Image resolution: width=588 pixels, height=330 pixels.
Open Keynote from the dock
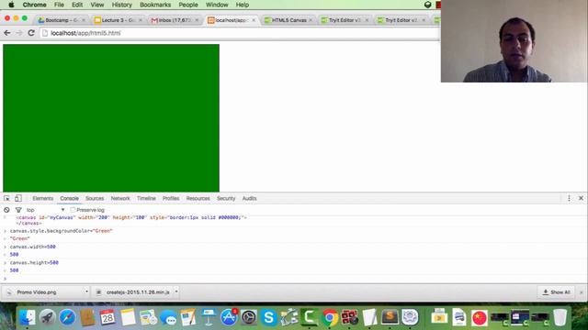209,318
